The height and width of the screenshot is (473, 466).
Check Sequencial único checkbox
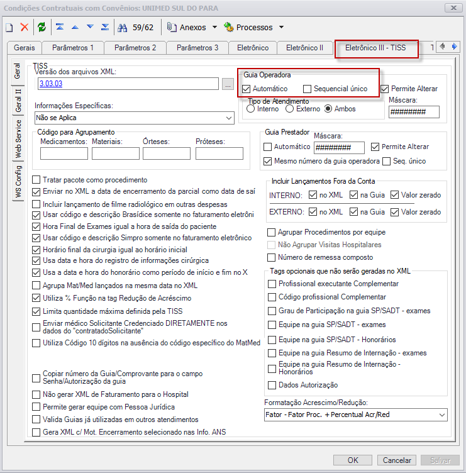click(307, 89)
